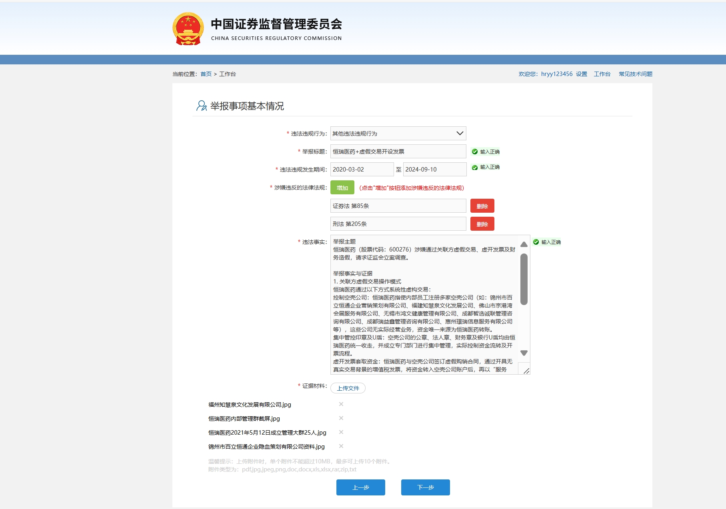The height and width of the screenshot is (509, 726).
Task: Open the 常见技术问题 link
Action: point(636,74)
